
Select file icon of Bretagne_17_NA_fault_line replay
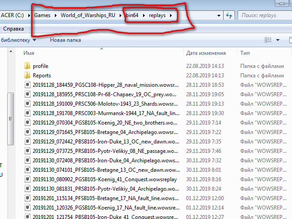click(x=27, y=198)
